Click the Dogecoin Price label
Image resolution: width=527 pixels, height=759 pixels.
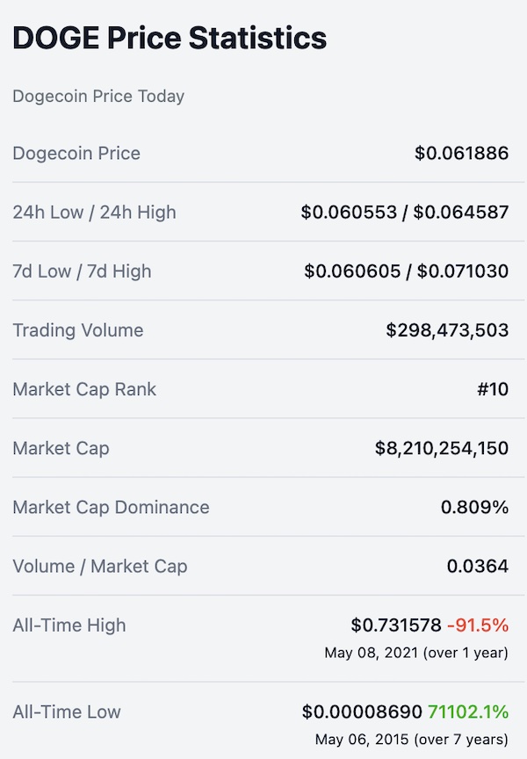pos(76,153)
